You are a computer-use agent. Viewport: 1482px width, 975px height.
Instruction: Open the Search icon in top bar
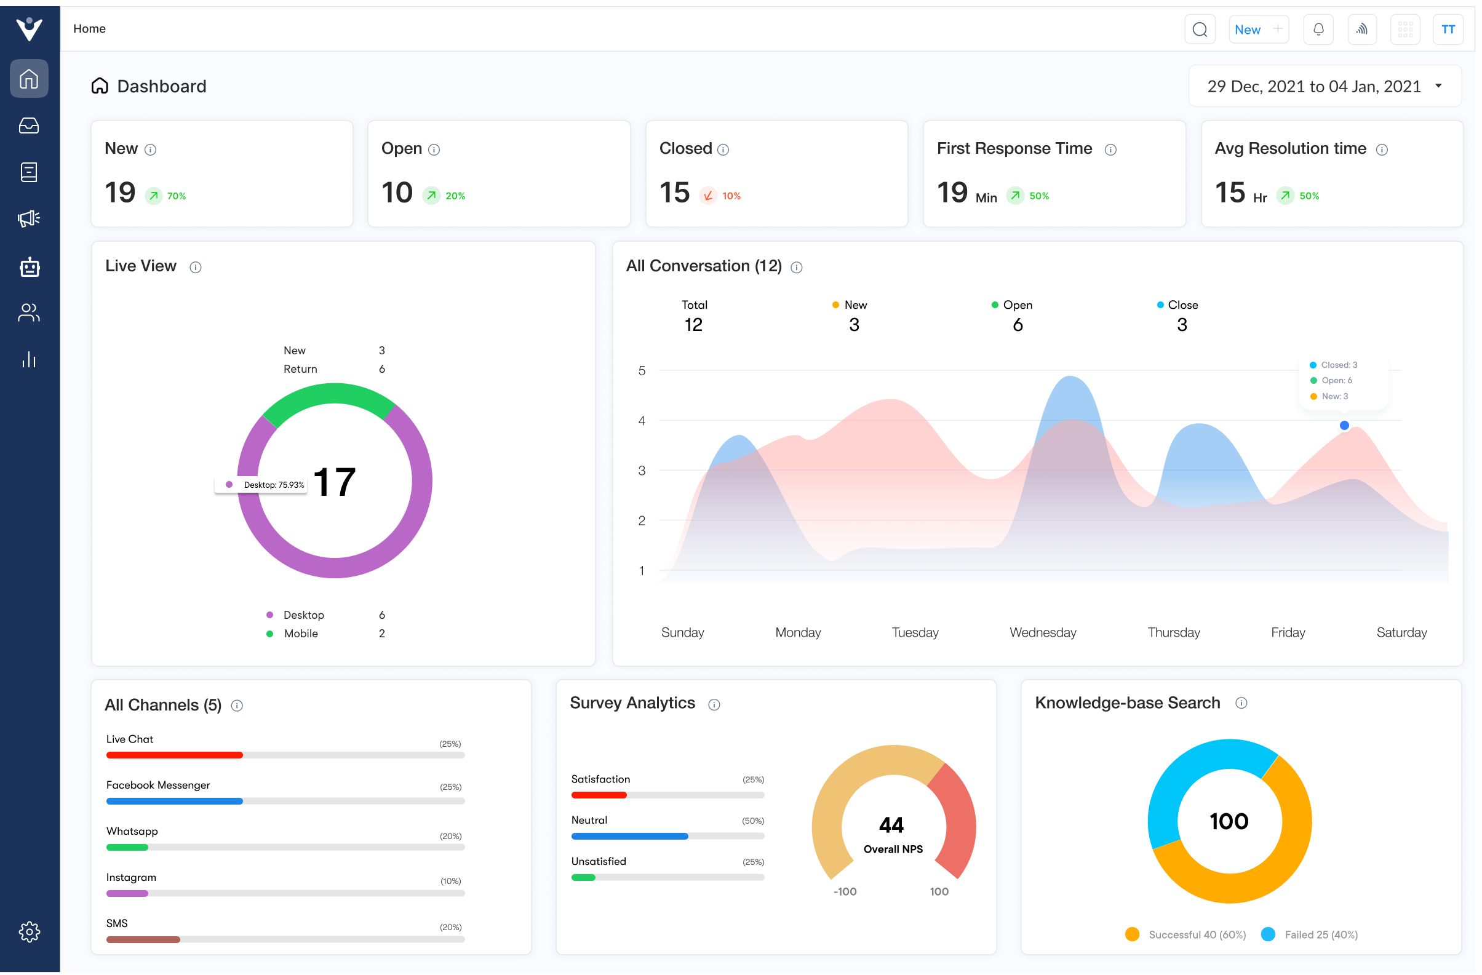click(1199, 30)
